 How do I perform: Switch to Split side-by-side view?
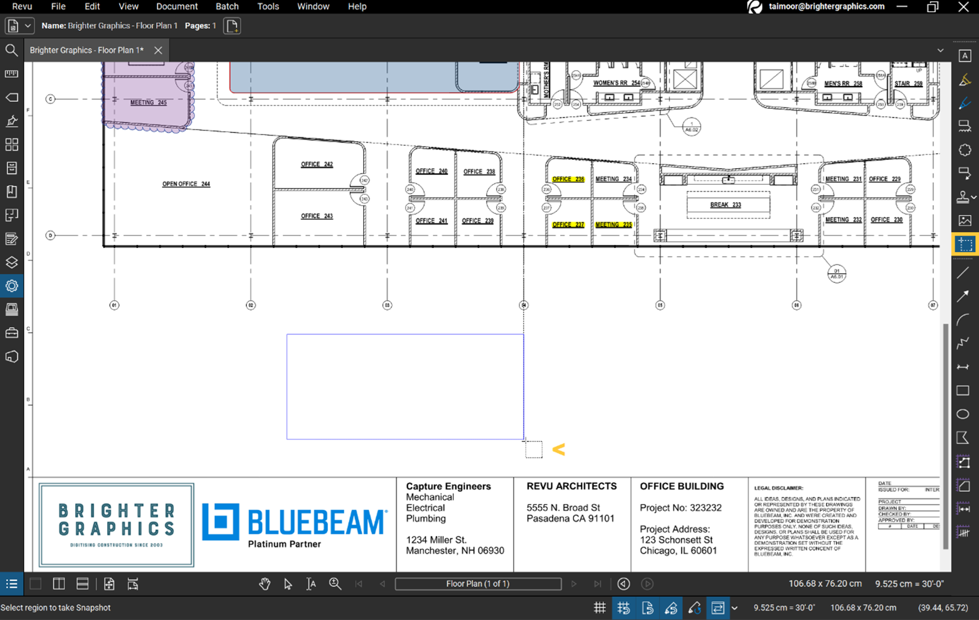(x=59, y=584)
